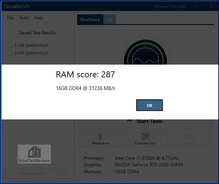Click the Compare Results button
Screen dimensions: 219x184
(31, 174)
